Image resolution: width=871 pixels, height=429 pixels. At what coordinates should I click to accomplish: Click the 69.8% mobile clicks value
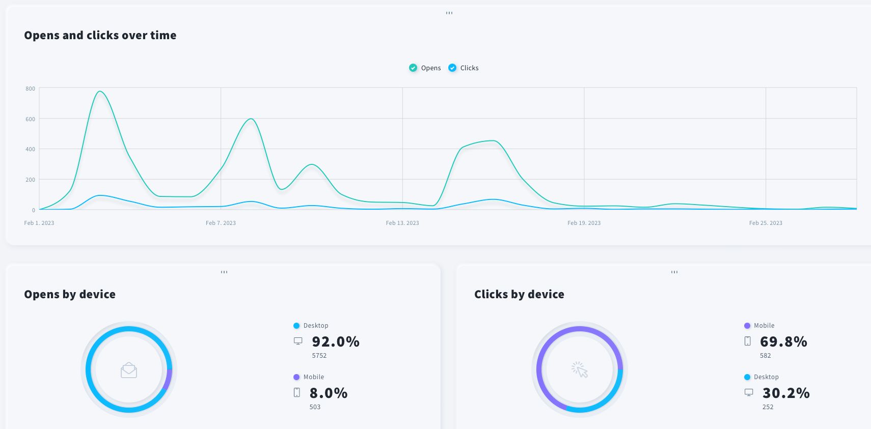(783, 341)
